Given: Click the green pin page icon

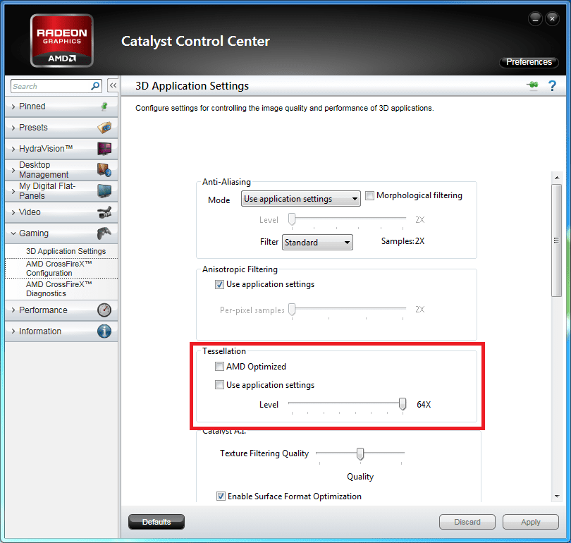Looking at the screenshot, I should pos(533,85).
